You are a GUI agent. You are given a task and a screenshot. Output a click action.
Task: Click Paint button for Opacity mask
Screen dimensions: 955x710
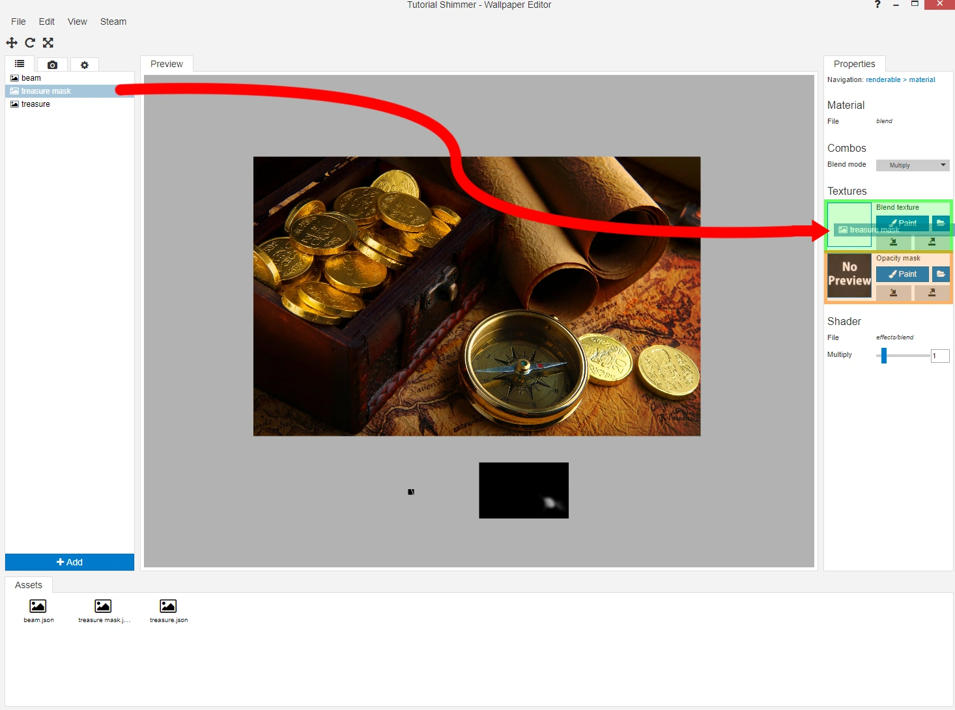(902, 274)
